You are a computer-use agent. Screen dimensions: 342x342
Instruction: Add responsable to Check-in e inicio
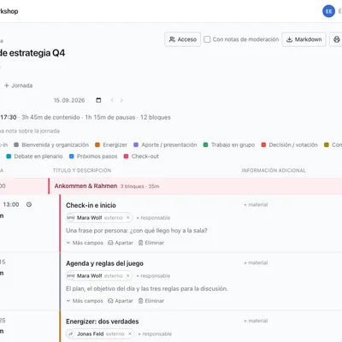click(153, 218)
